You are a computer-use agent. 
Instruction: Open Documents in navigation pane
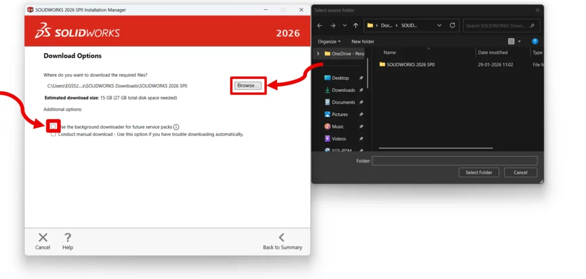(x=339, y=103)
